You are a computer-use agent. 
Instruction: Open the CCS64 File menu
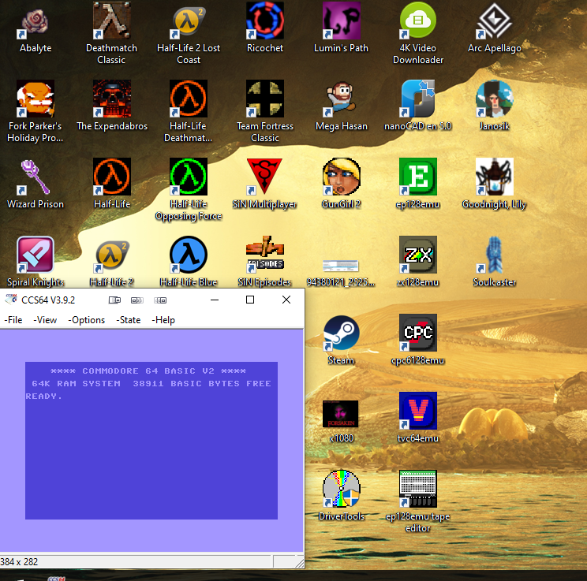(13, 320)
